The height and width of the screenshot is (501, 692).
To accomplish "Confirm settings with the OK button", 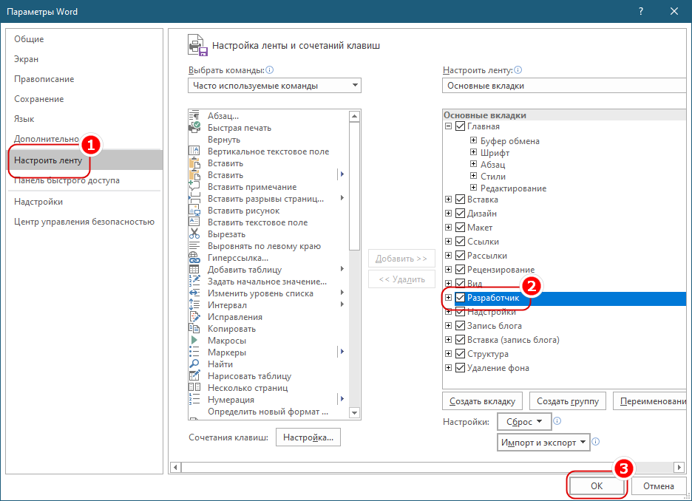I will pos(597,486).
